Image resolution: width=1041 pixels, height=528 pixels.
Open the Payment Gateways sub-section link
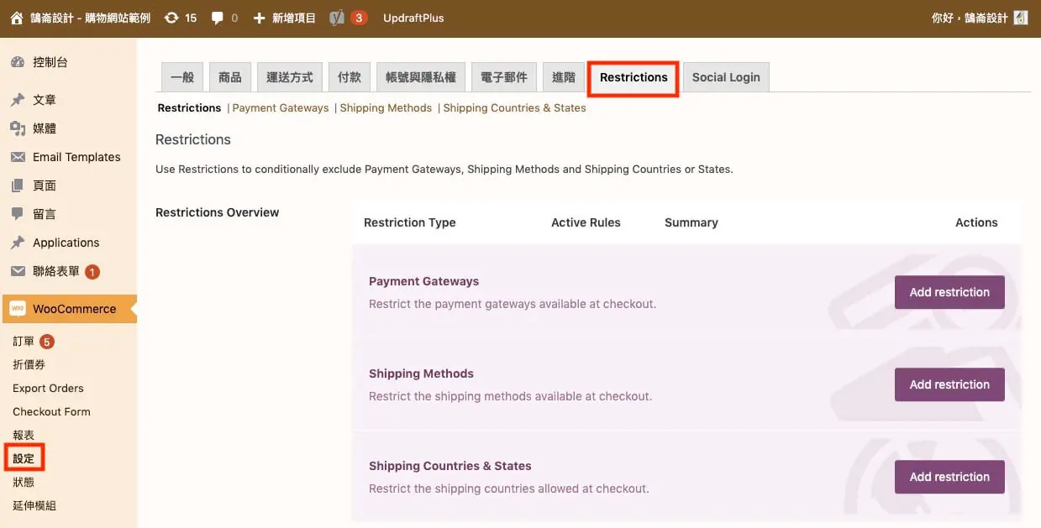281,107
